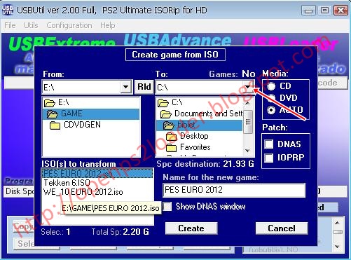Click the Rld reload button
This screenshot has width=351, height=260.
click(x=144, y=87)
